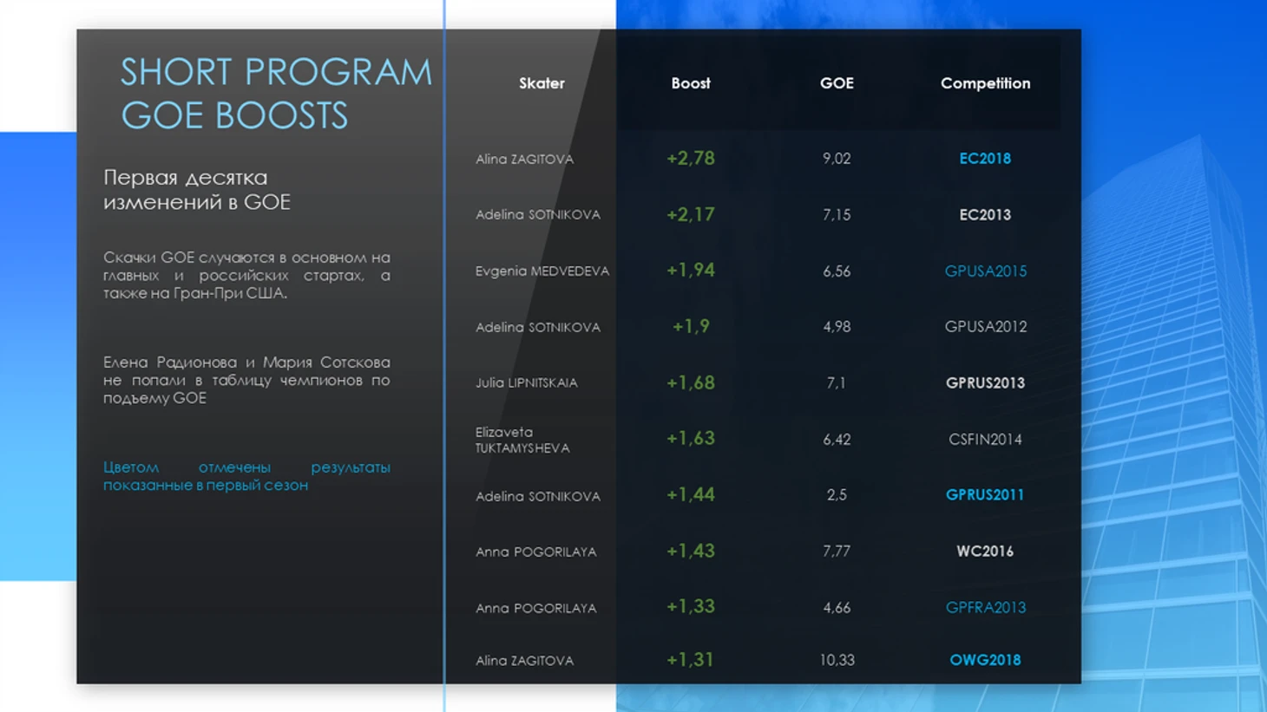Select the GOE value 10,33
1267x712 pixels.
pyautogui.click(x=837, y=661)
